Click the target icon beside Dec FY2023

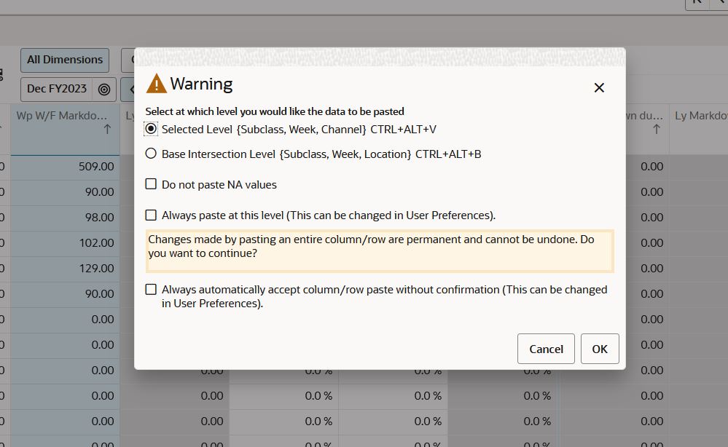coord(103,90)
